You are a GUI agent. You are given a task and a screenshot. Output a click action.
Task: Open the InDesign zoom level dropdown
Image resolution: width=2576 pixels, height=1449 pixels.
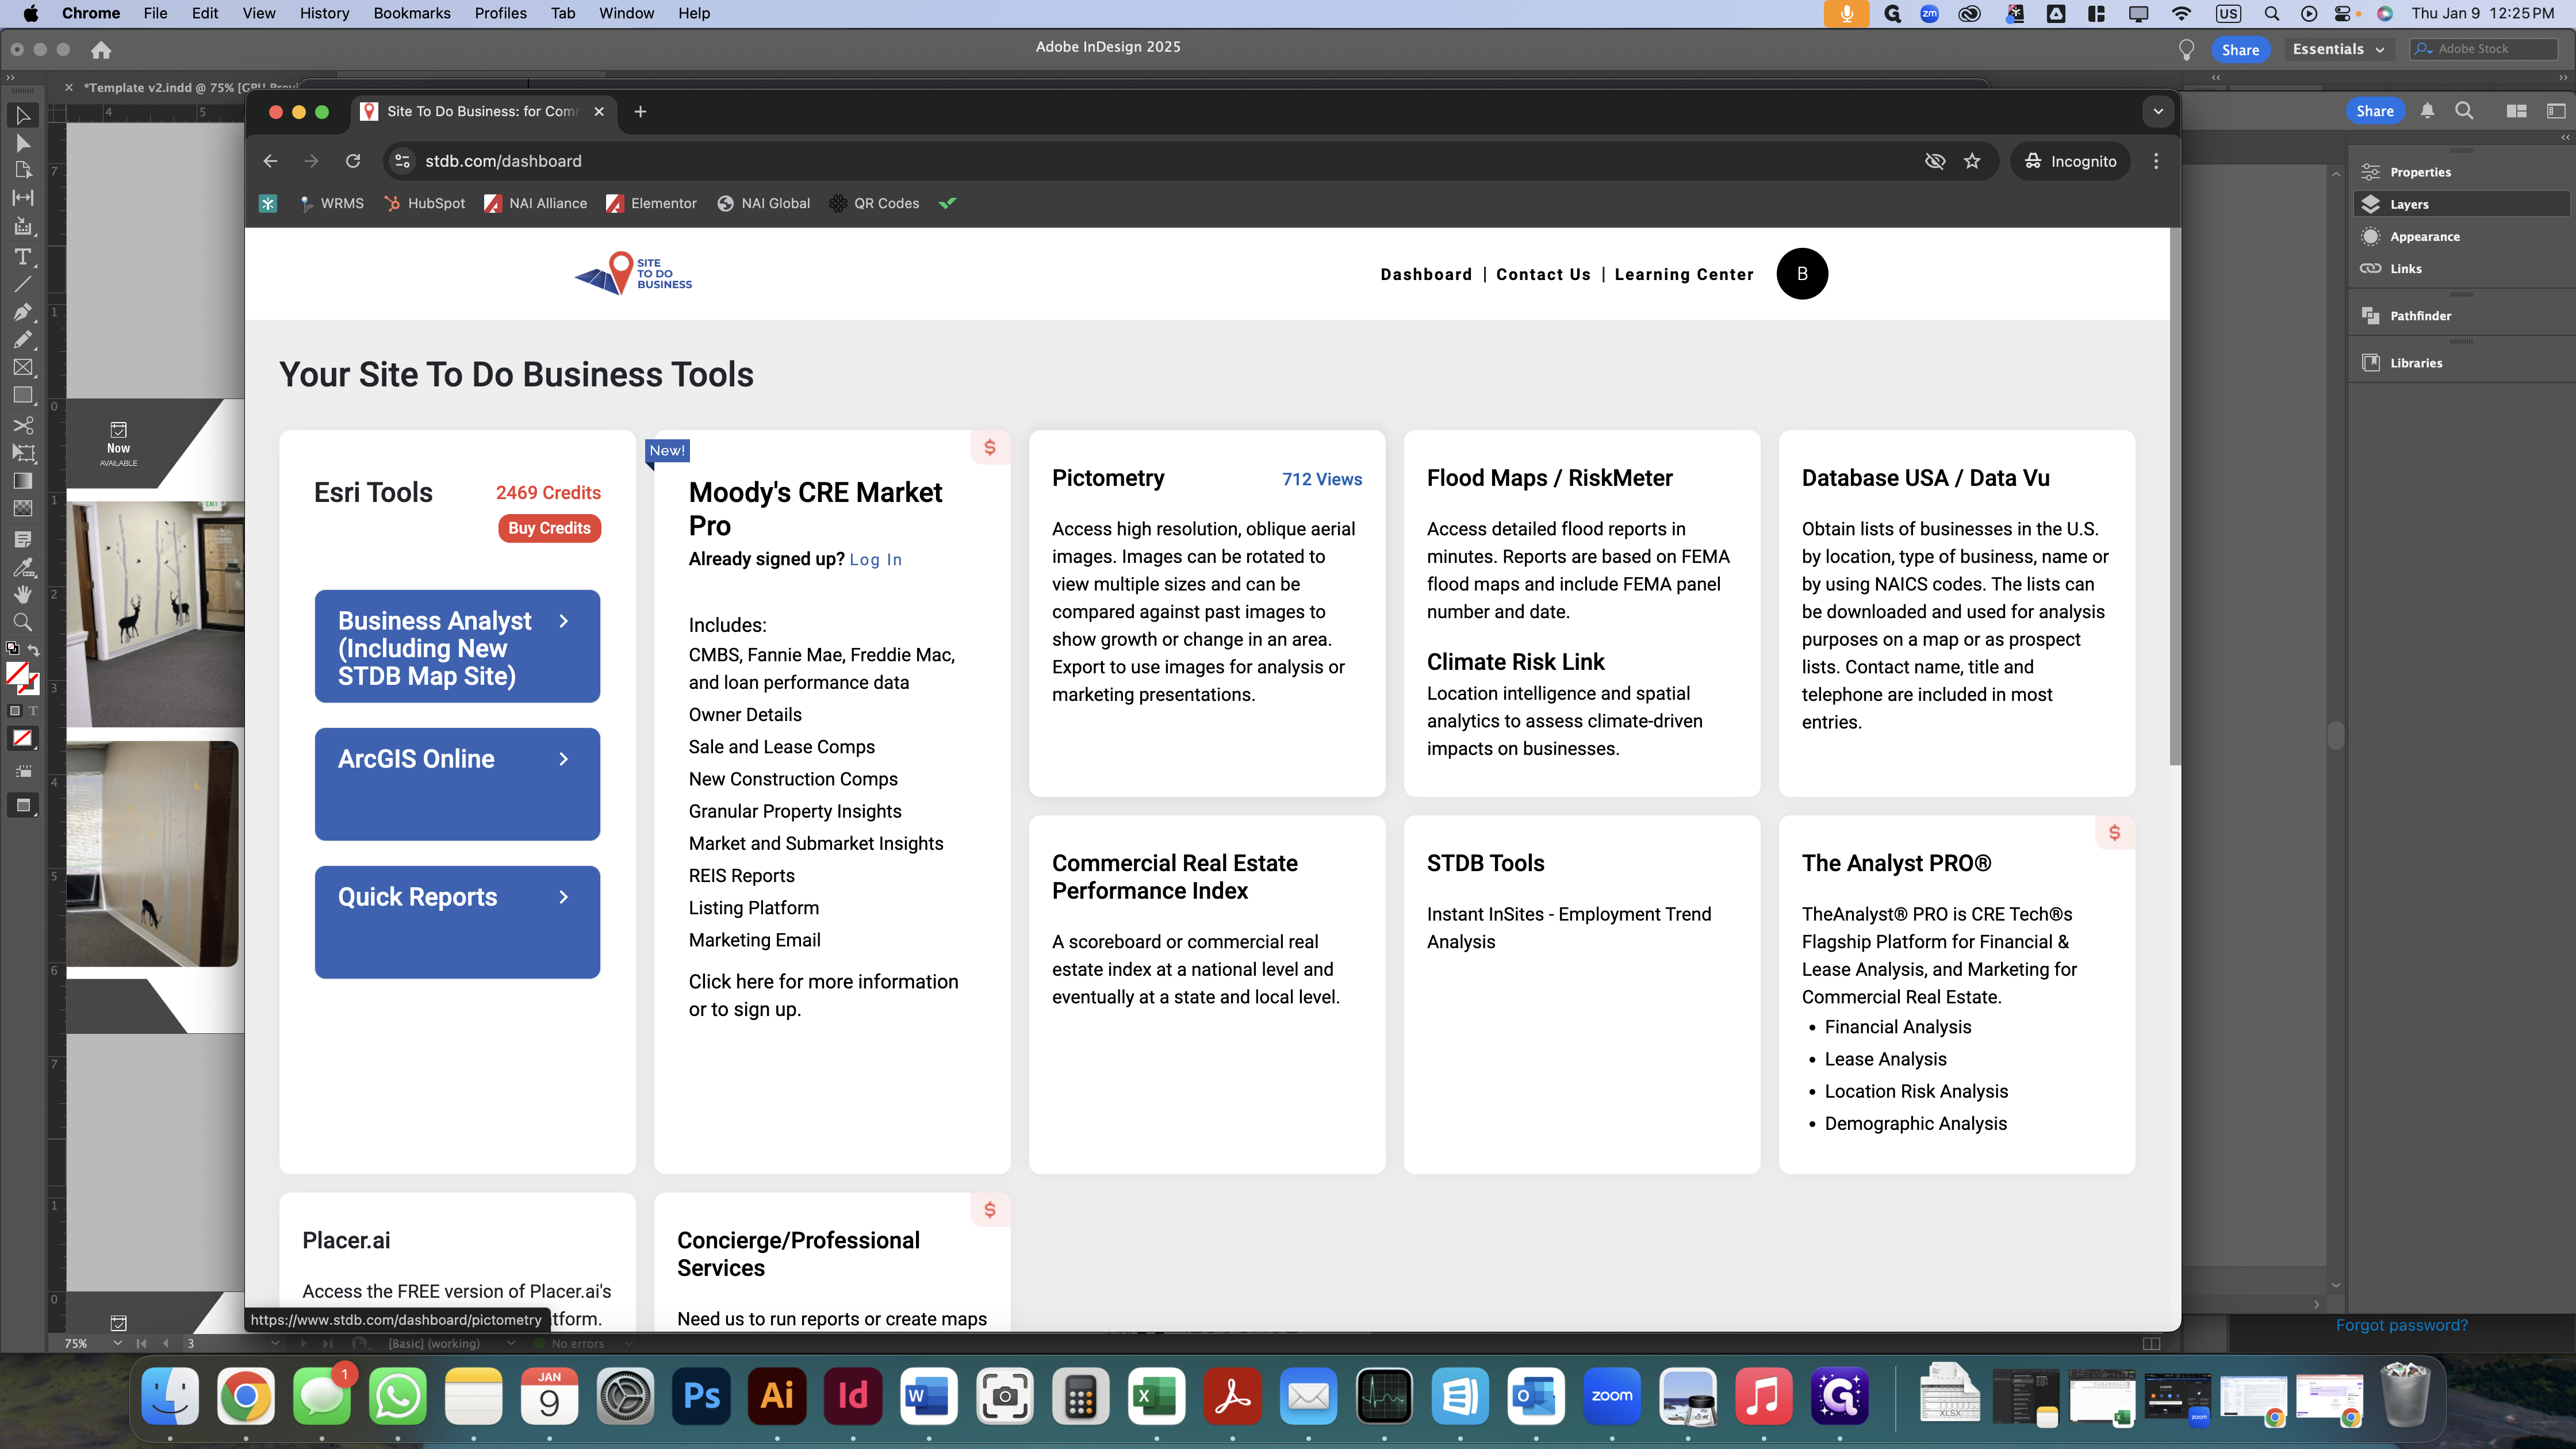click(117, 1343)
